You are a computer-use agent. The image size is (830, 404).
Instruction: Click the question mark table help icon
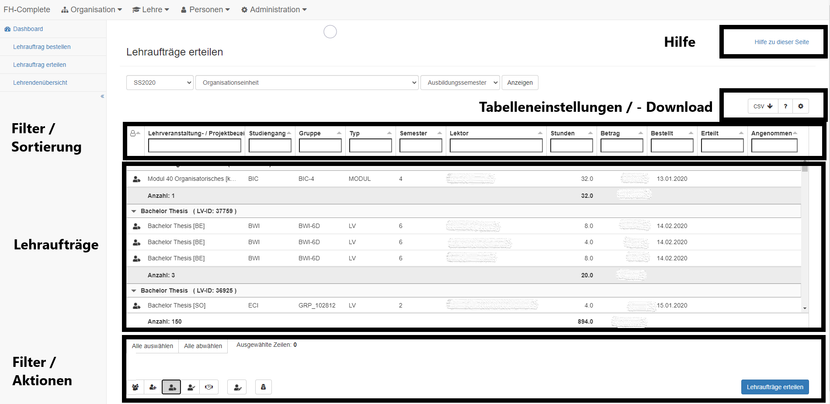click(x=785, y=106)
